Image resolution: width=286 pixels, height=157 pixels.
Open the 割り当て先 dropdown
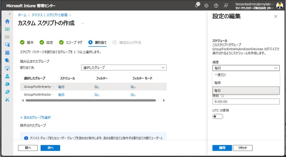pyautogui.click(x=124, y=67)
